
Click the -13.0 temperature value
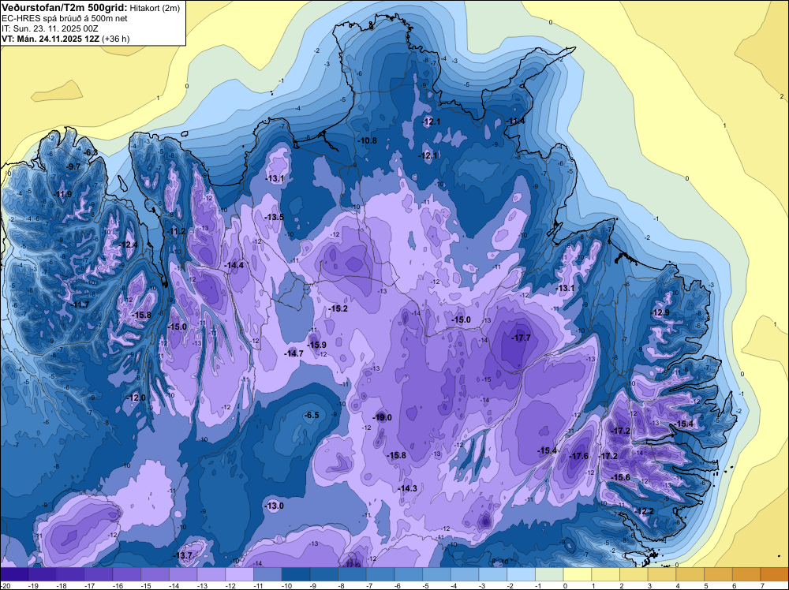click(275, 506)
